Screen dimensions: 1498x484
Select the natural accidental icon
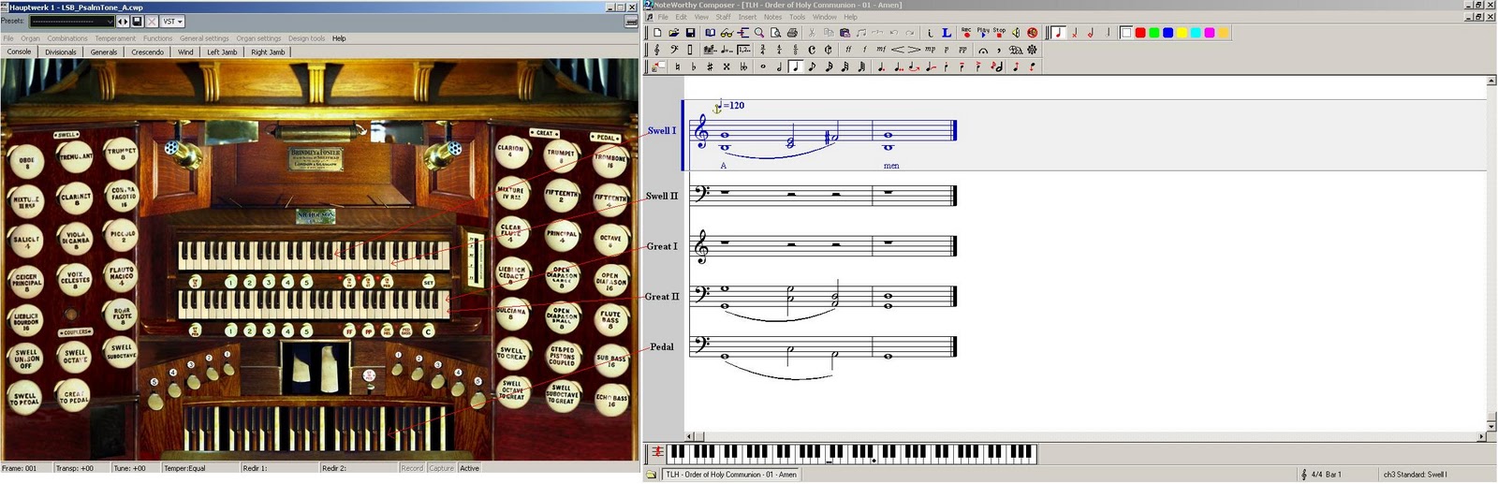tap(677, 66)
